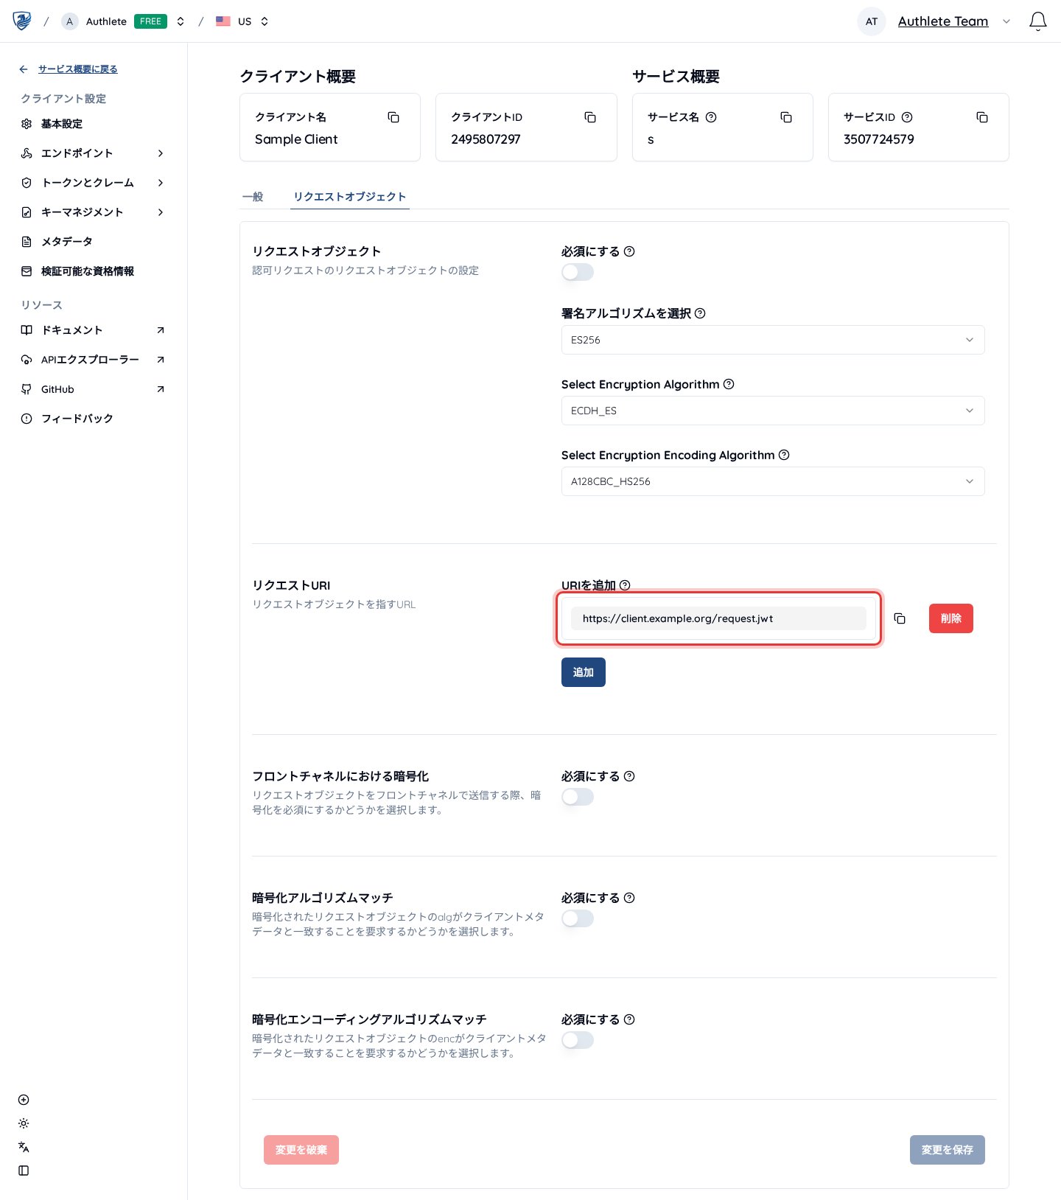Toggle フロントチャネルにおける暗号化 必須にする switch

pos(578,797)
